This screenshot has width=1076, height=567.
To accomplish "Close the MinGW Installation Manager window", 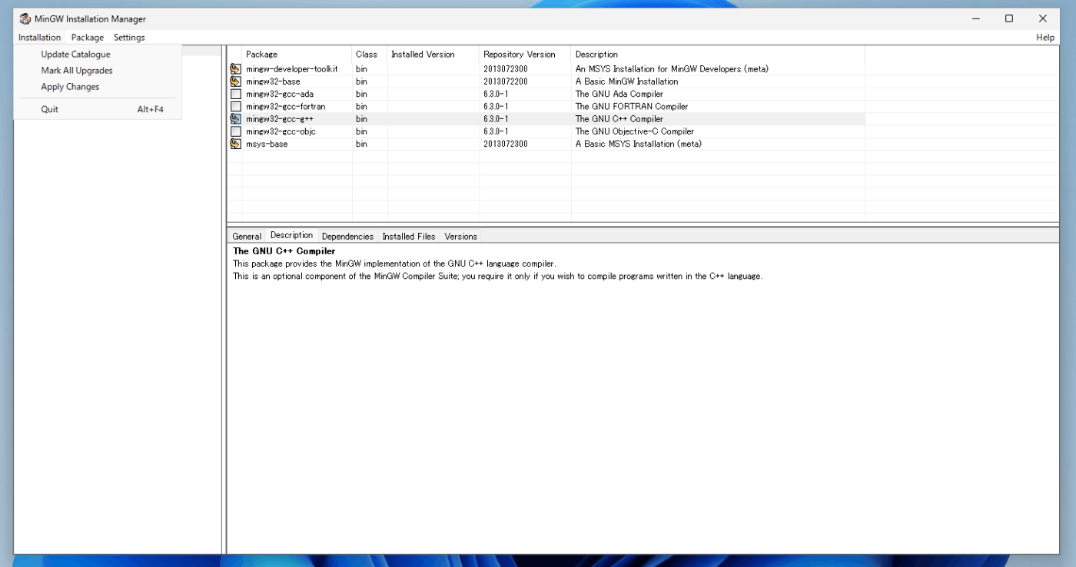I will [x=1043, y=18].
